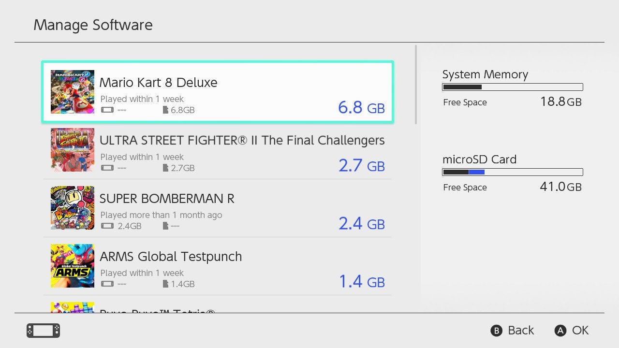
Task: Click the System Memory usage bar
Action: point(512,87)
